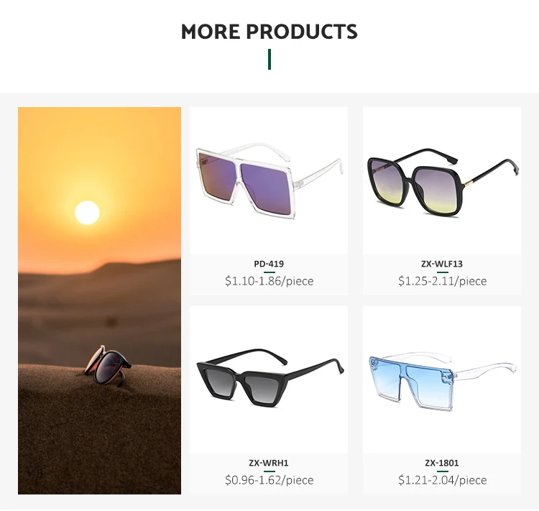Open the ZX-WLF13 black square sunglasses image
Viewport: 539px width, 511px height.
tap(442, 180)
